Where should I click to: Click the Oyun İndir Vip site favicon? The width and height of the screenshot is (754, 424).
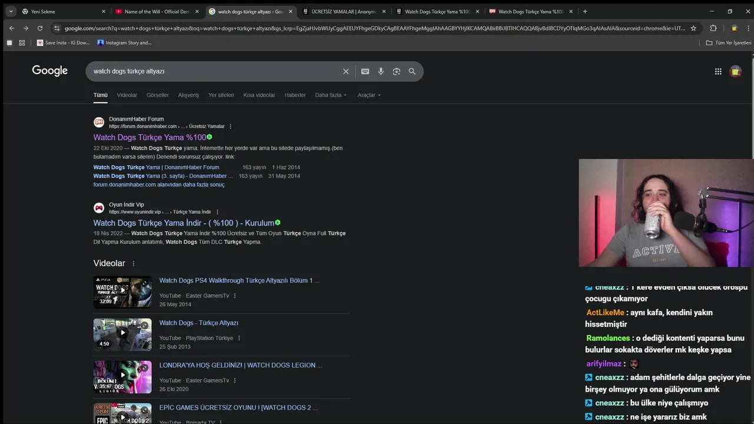click(99, 208)
